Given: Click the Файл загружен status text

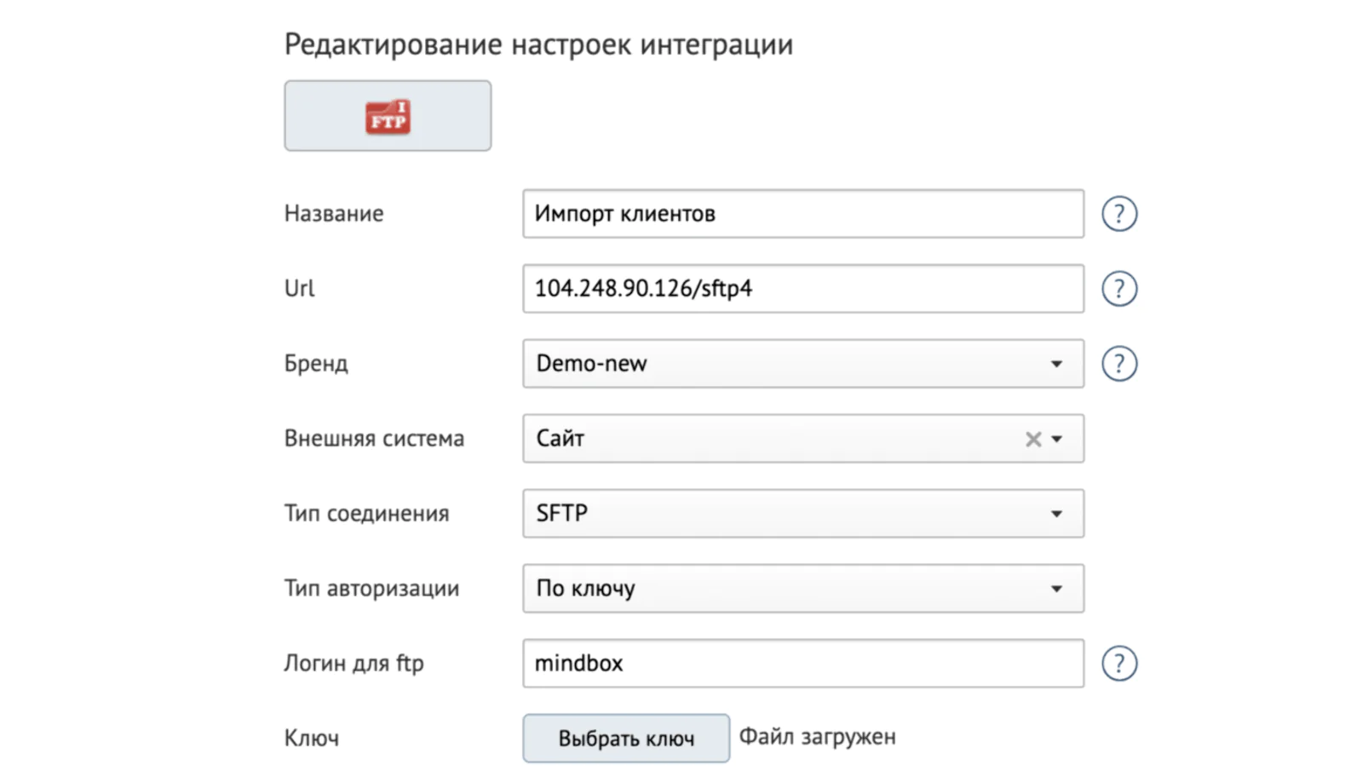Looking at the screenshot, I should pyautogui.click(x=817, y=737).
